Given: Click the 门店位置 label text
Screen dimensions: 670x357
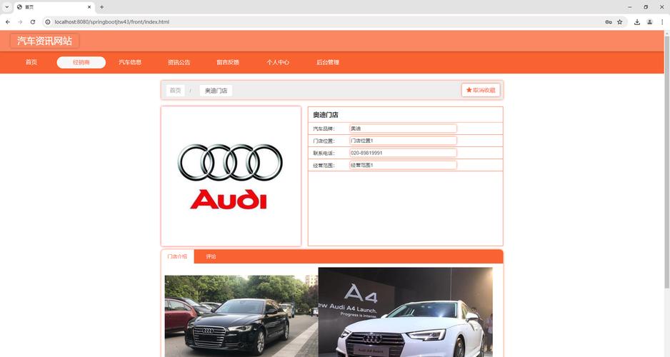Looking at the screenshot, I should pos(324,141).
